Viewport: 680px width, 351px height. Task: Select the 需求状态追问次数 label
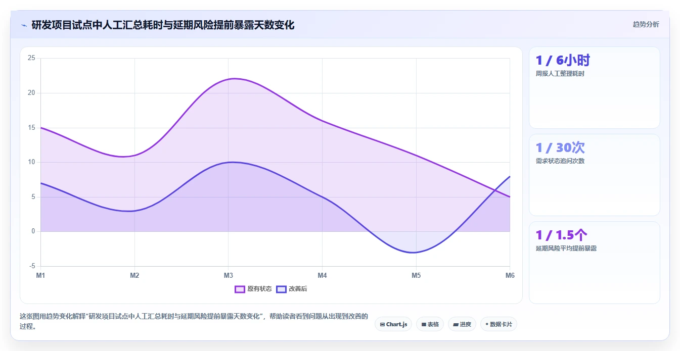point(560,161)
